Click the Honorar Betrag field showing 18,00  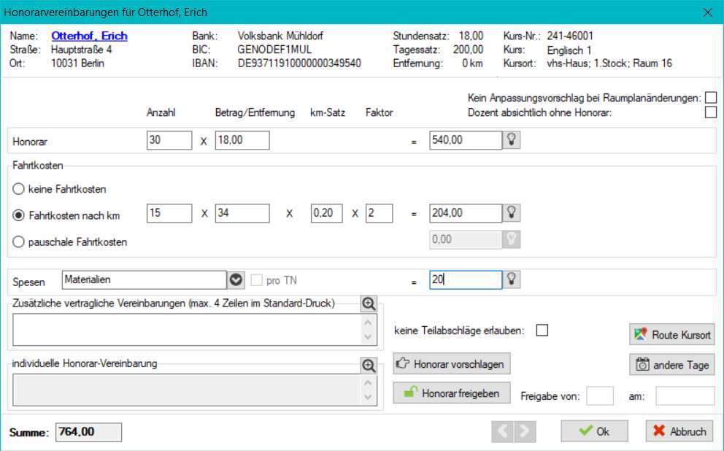point(242,140)
